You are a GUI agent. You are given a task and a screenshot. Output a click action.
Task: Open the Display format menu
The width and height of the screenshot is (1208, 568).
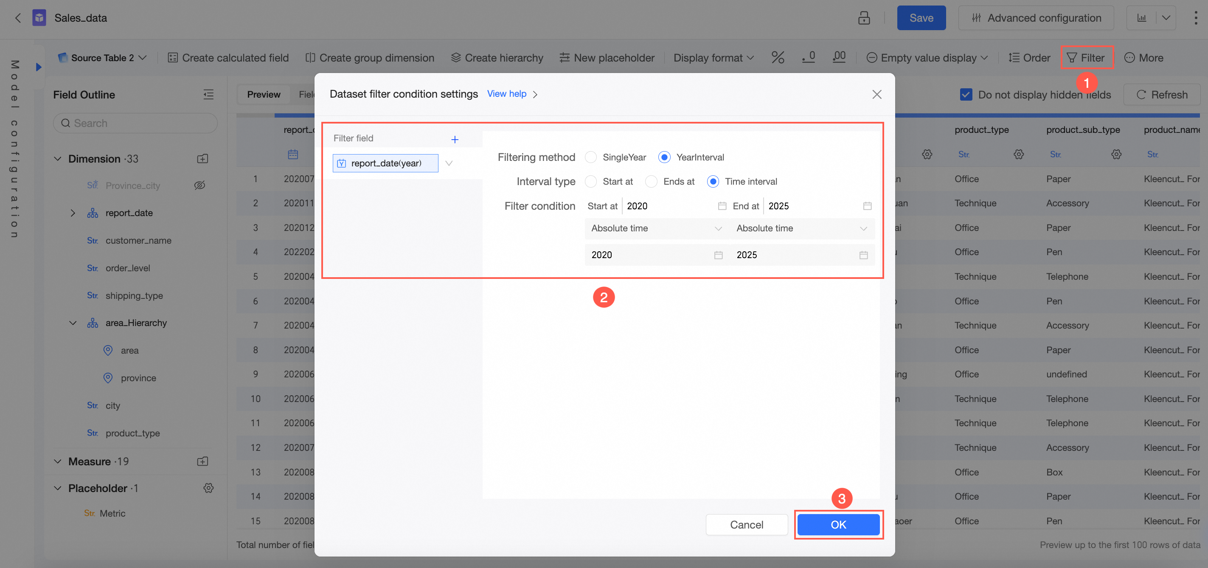point(713,58)
